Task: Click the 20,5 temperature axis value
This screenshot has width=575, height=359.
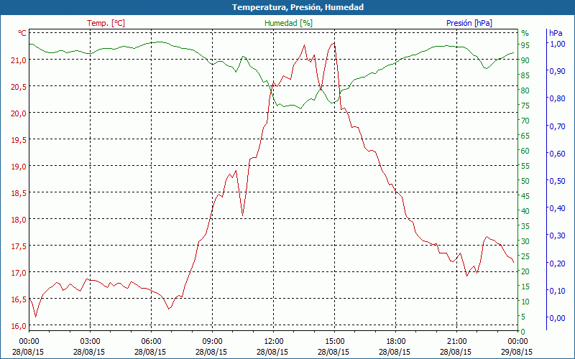Action: click(19, 87)
